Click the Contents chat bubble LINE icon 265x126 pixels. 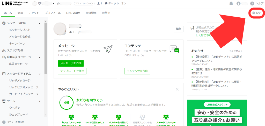point(174,49)
